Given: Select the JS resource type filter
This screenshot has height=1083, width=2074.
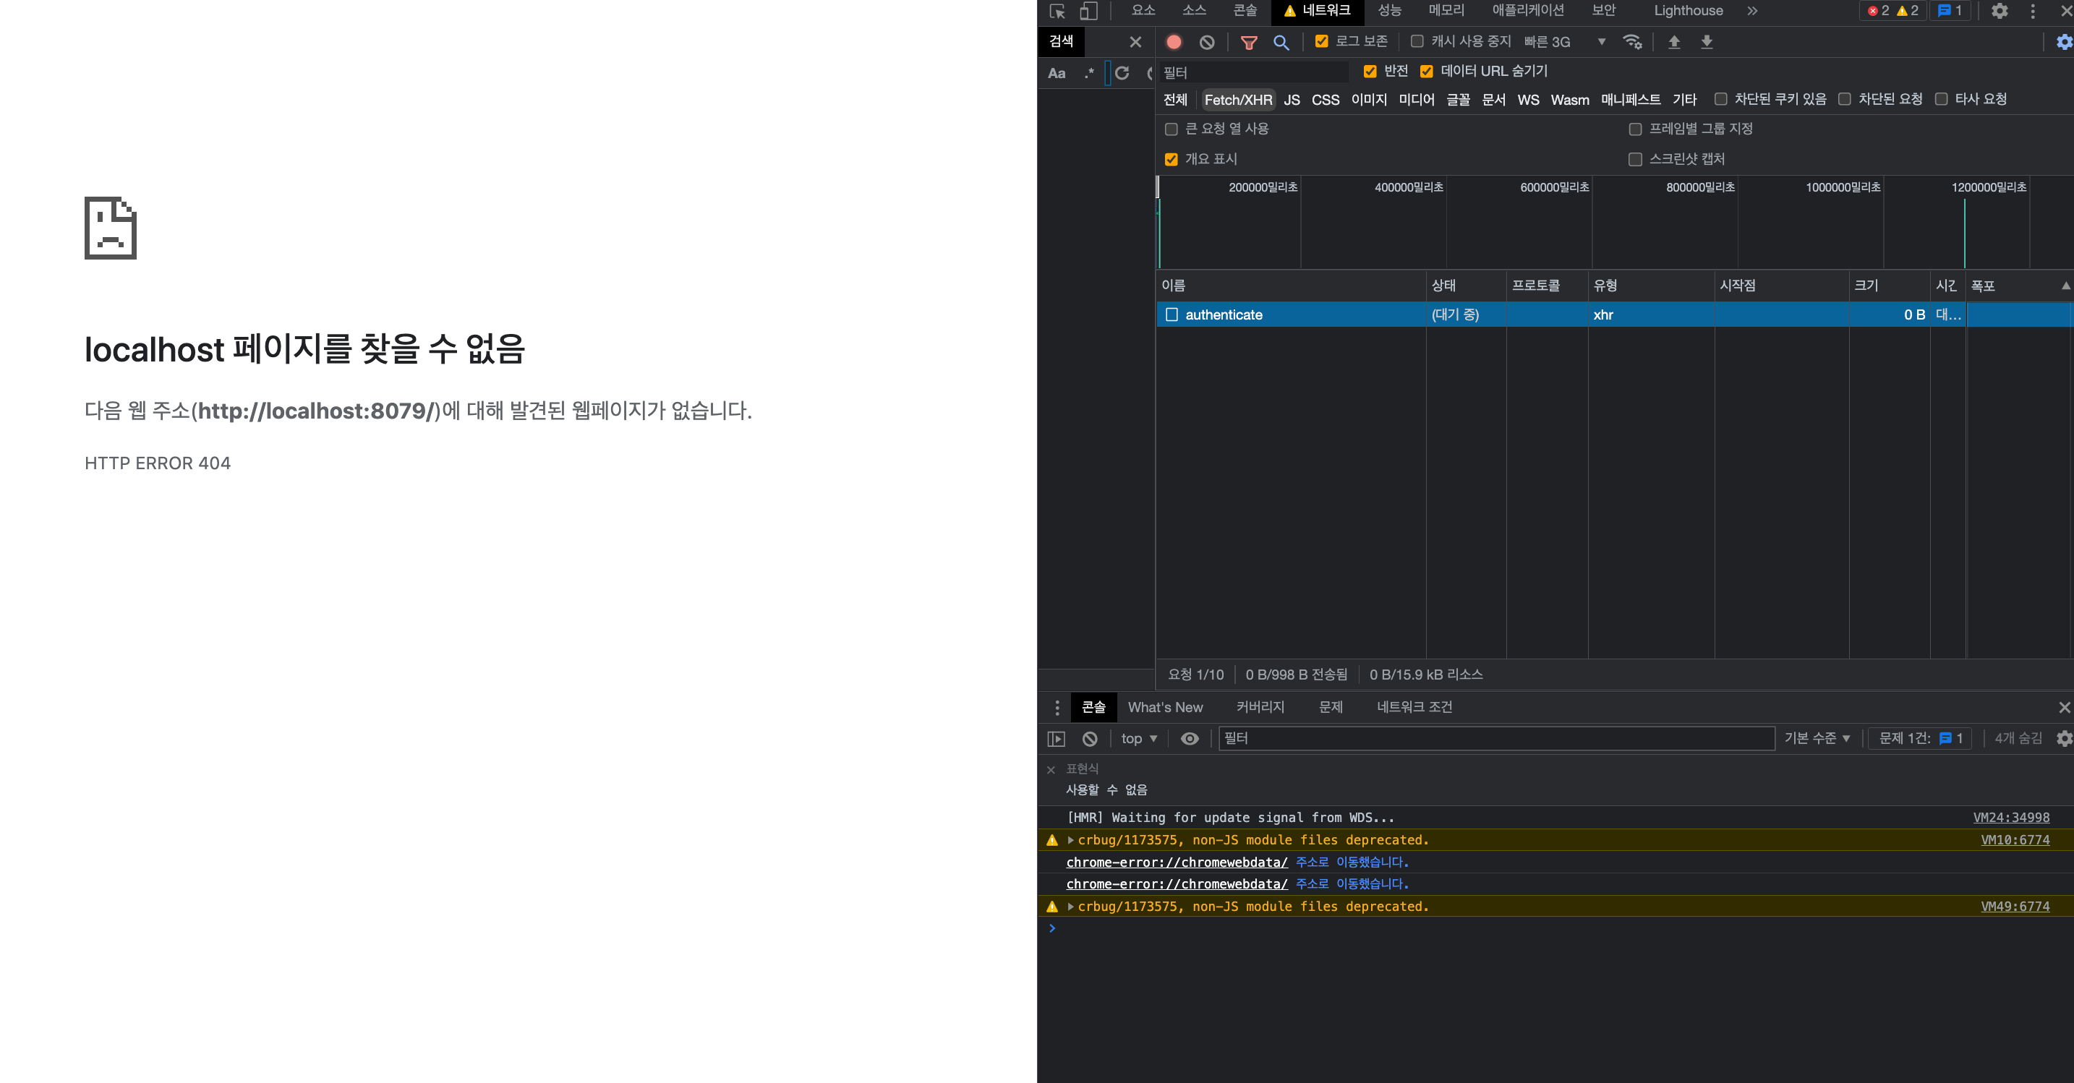Looking at the screenshot, I should click(1292, 100).
